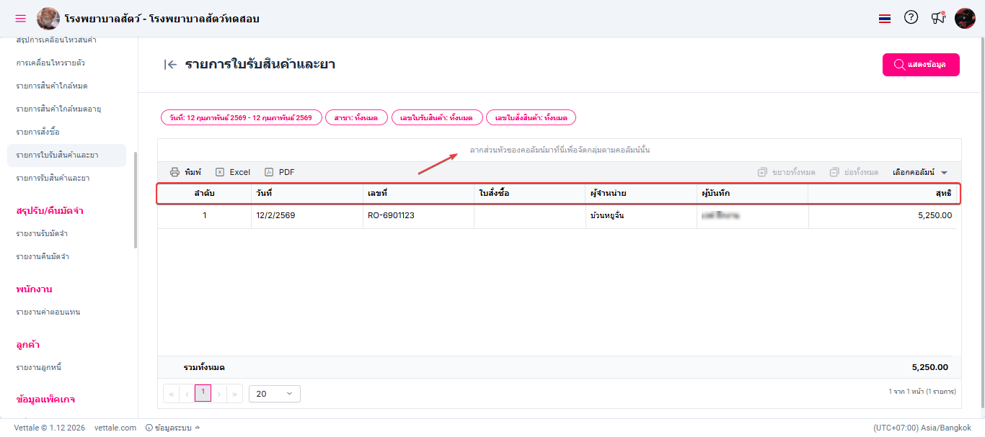The image size is (985, 437).
Task: Click collapse all groups button
Action: pyautogui.click(x=854, y=172)
